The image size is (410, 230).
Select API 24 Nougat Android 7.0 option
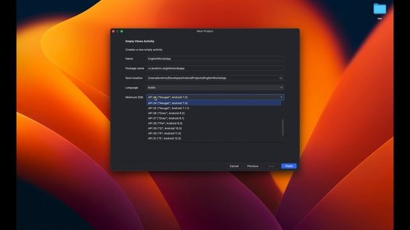pyautogui.click(x=214, y=103)
